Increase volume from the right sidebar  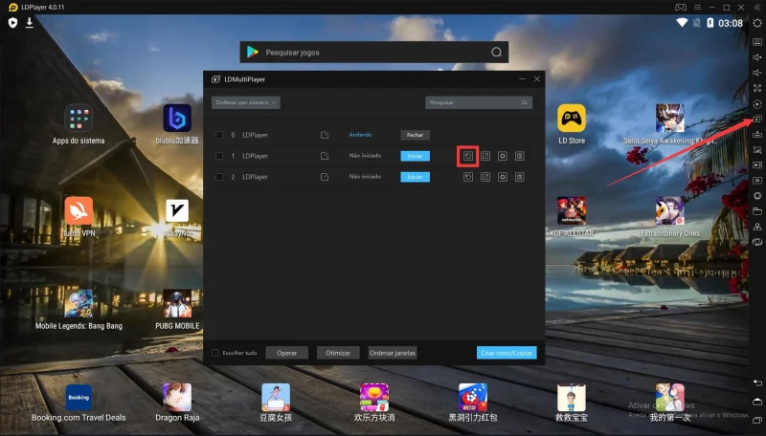point(757,57)
